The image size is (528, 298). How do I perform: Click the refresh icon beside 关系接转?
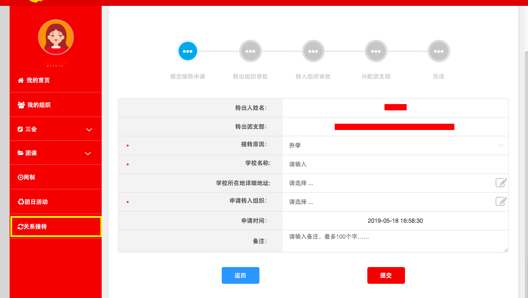click(21, 227)
